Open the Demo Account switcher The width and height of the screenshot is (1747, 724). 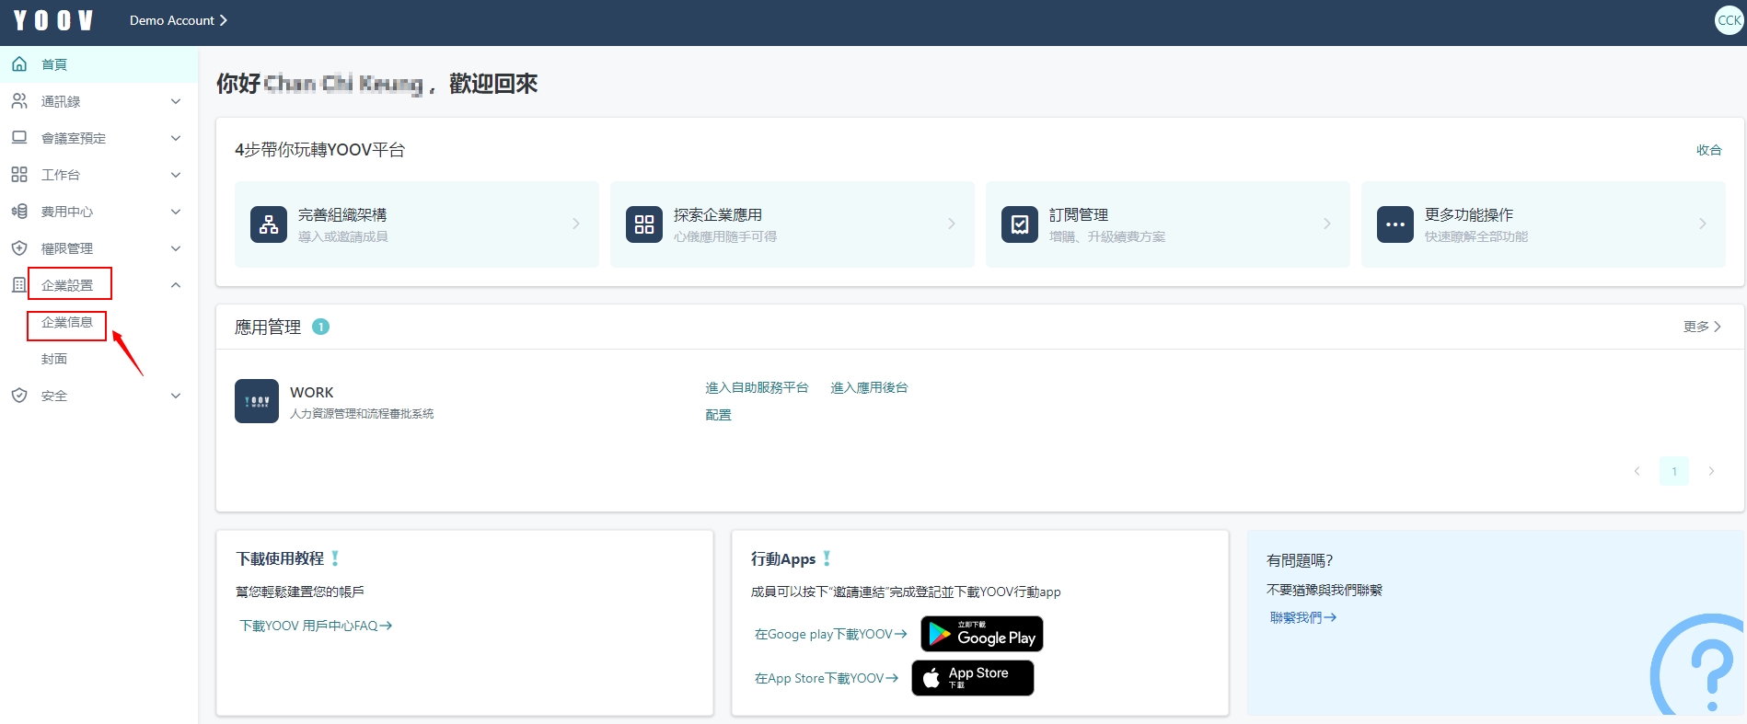(178, 20)
